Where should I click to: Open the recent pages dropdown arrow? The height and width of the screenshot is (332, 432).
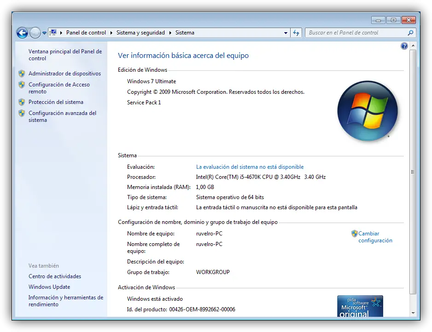(44, 33)
